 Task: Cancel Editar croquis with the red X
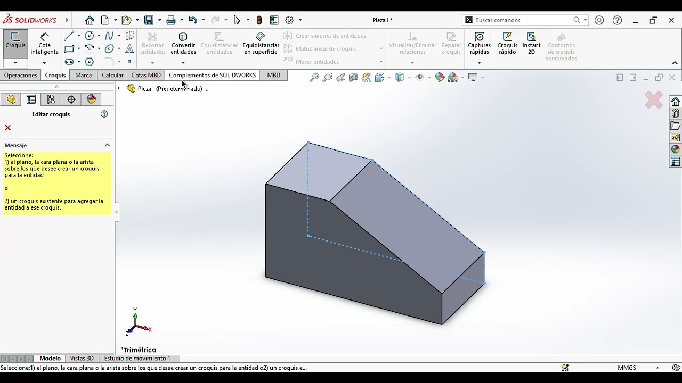click(x=7, y=128)
